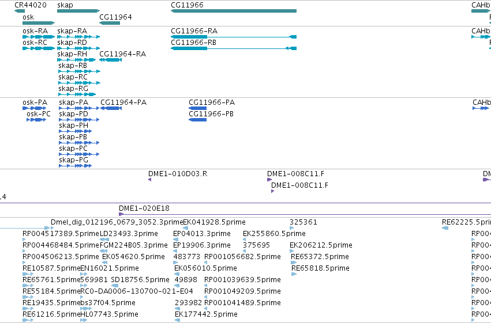This screenshot has width=491, height=323.
Task: Click the skap-RH transcript
Action: (x=76, y=60)
